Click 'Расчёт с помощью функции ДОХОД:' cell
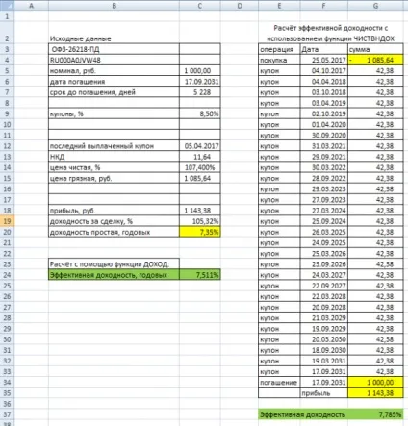This screenshot has height=426, width=408. [114, 264]
